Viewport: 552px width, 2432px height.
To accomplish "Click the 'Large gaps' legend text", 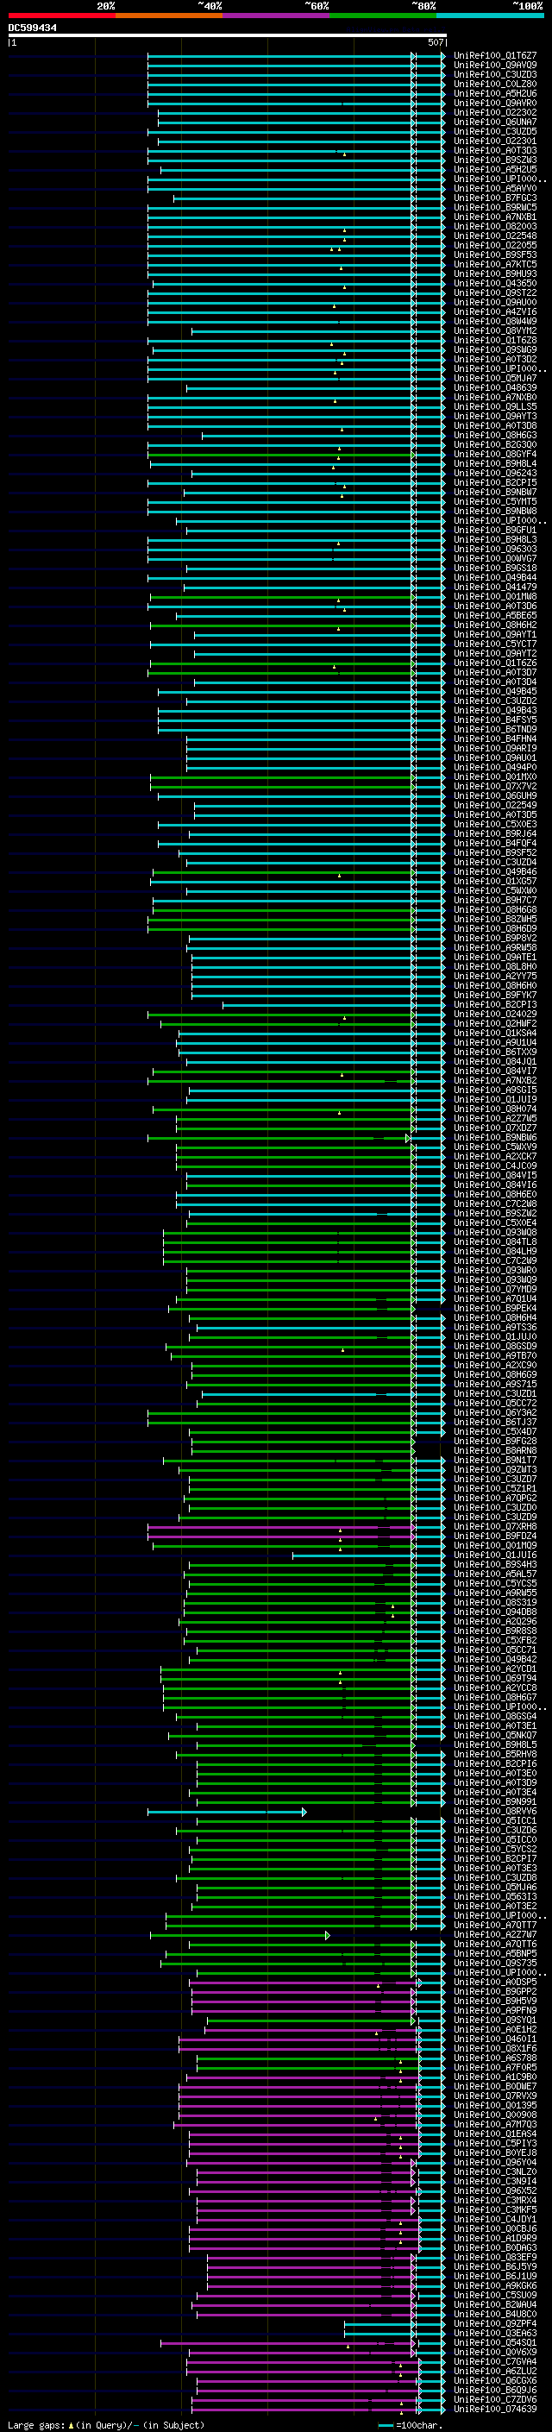I will click(36, 2425).
